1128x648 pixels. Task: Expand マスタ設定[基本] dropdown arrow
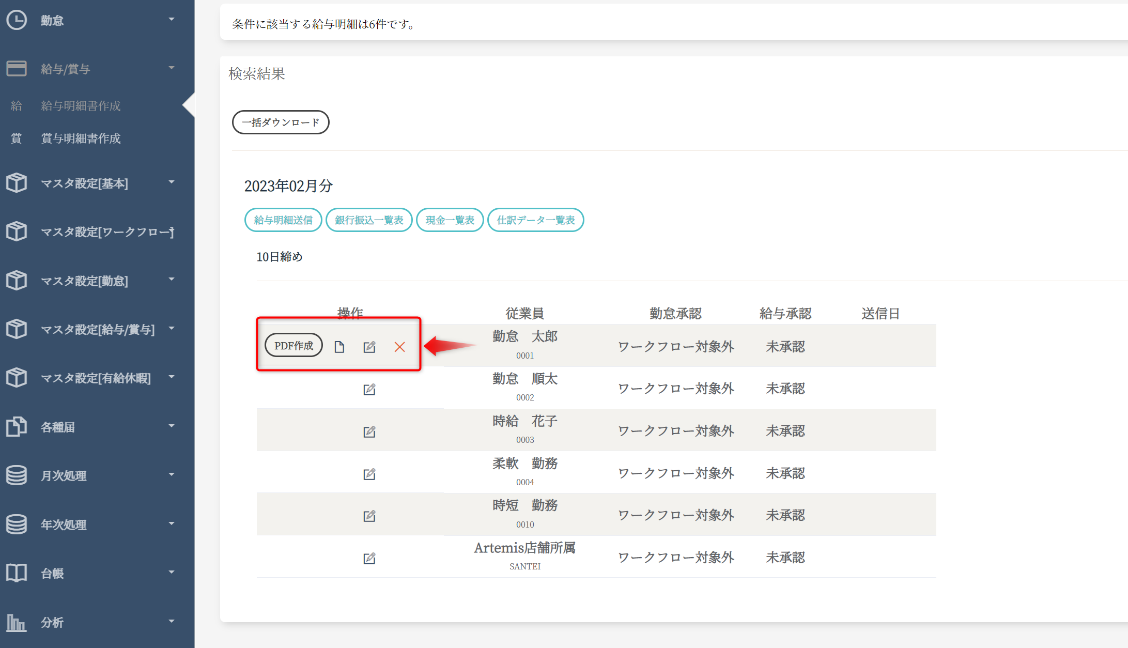[172, 182]
